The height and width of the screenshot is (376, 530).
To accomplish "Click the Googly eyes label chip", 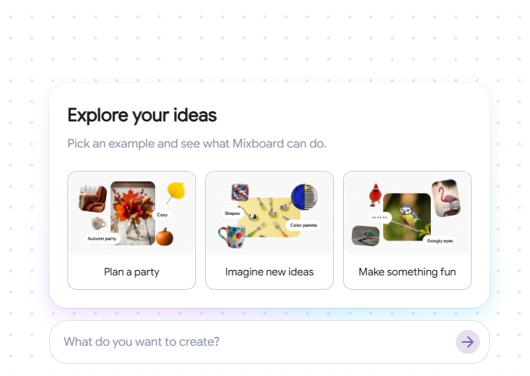I will 439,241.
